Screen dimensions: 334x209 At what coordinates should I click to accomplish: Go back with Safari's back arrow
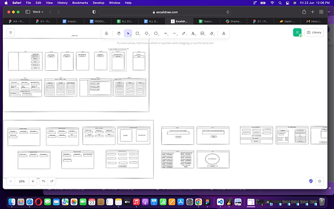pos(50,12)
